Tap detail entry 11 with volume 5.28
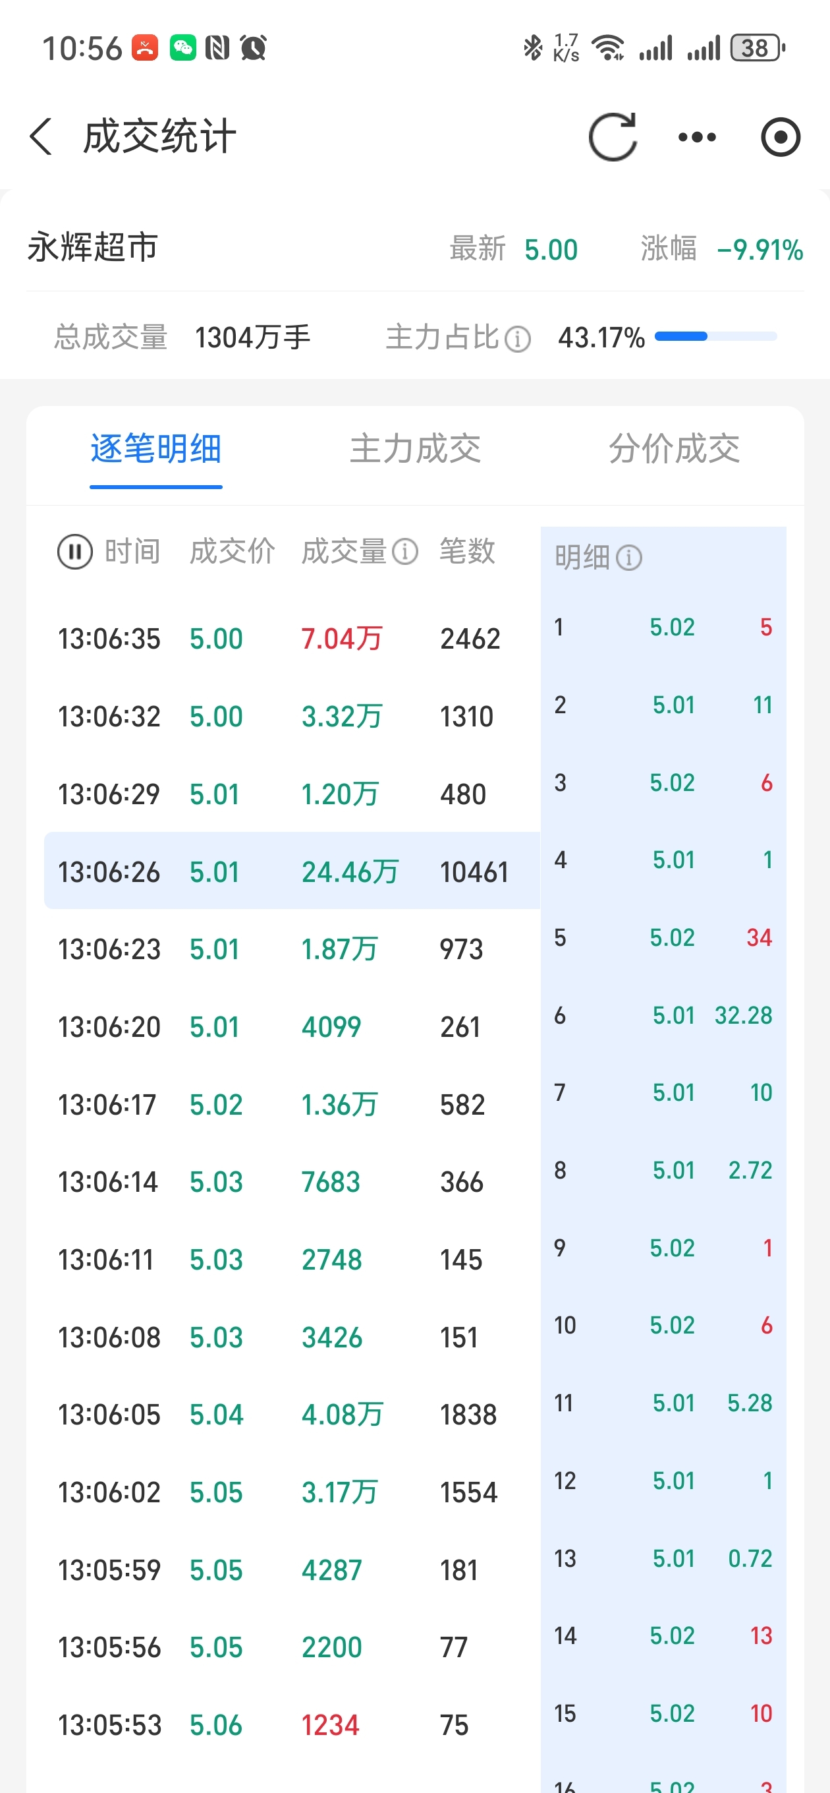830x1793 pixels. 664,1403
